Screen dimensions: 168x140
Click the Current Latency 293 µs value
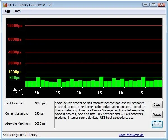pos(40,113)
